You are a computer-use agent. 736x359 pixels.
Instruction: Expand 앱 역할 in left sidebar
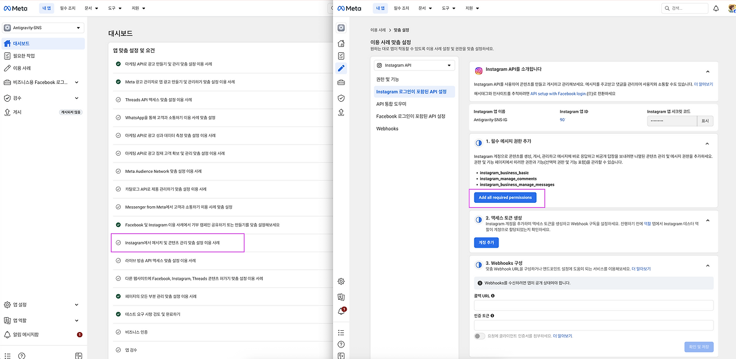point(77,321)
